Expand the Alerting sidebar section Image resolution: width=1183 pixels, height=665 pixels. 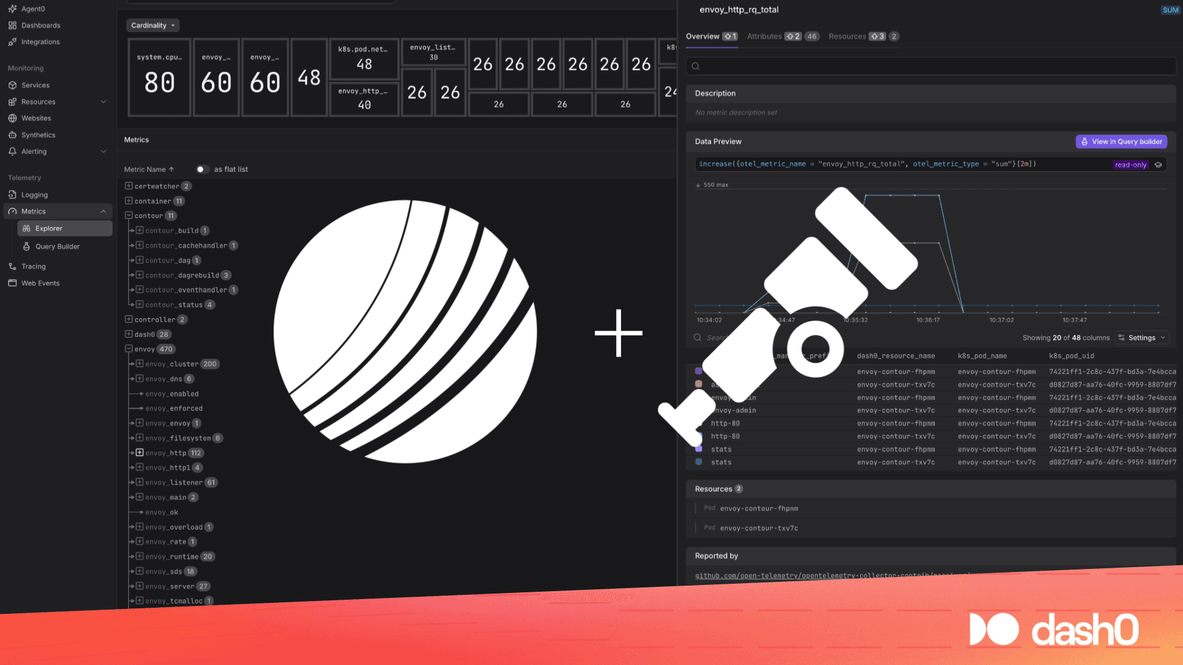point(104,151)
